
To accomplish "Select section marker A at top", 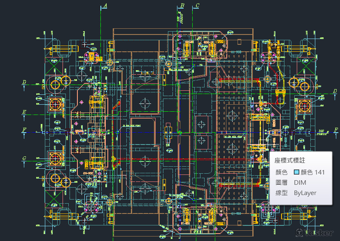I will coord(105,5).
